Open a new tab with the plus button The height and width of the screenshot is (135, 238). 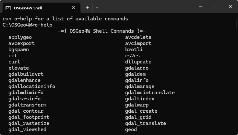point(88,7)
